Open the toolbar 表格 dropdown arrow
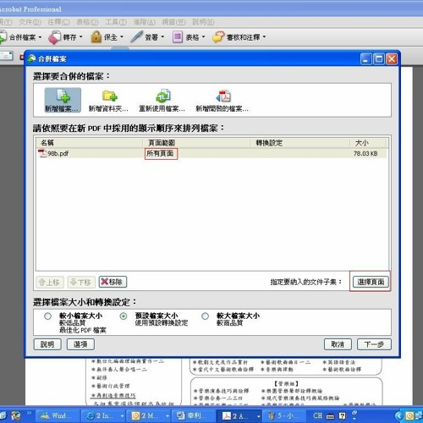This screenshot has height=423, width=423. (203, 37)
